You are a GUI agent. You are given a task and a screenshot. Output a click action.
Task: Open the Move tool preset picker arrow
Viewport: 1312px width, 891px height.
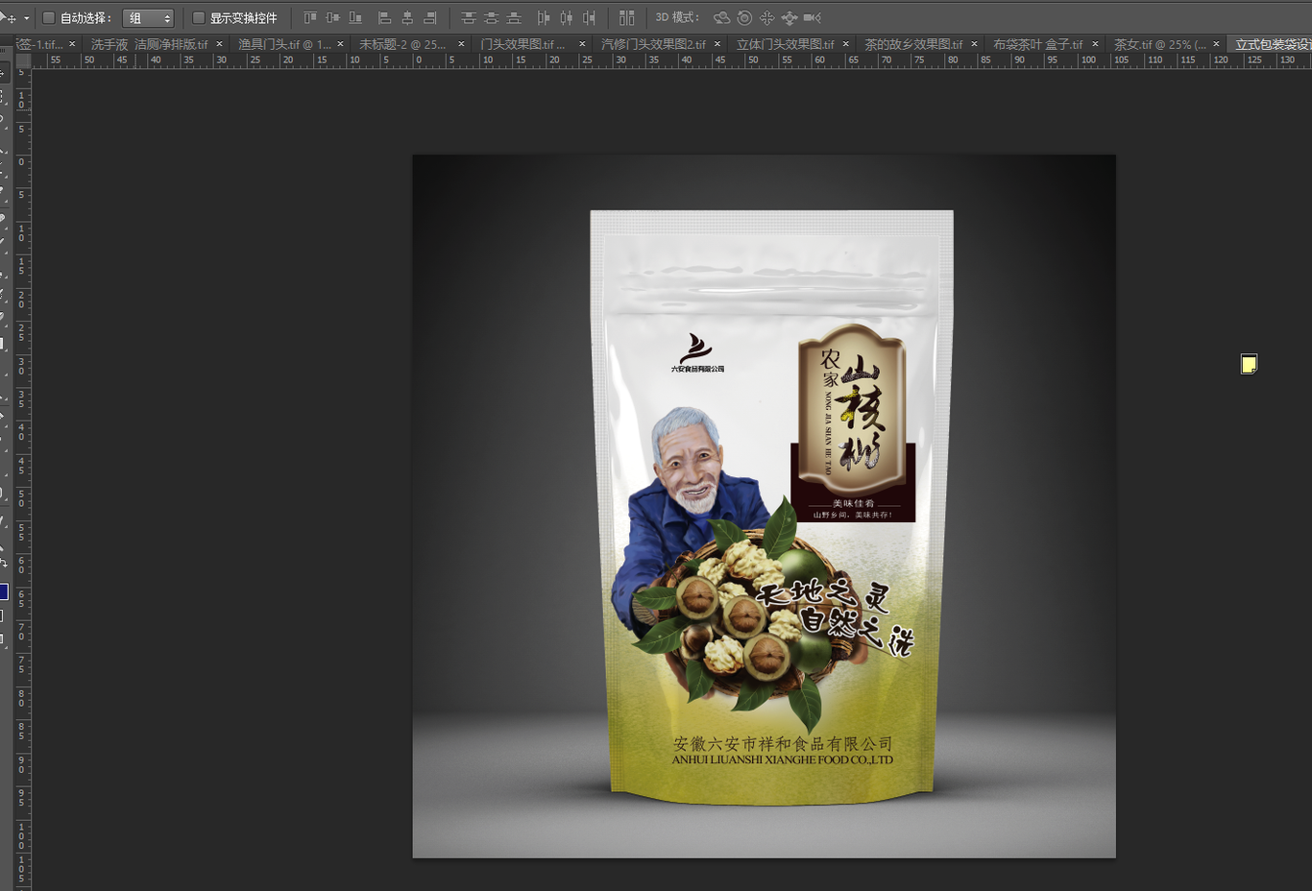27,18
